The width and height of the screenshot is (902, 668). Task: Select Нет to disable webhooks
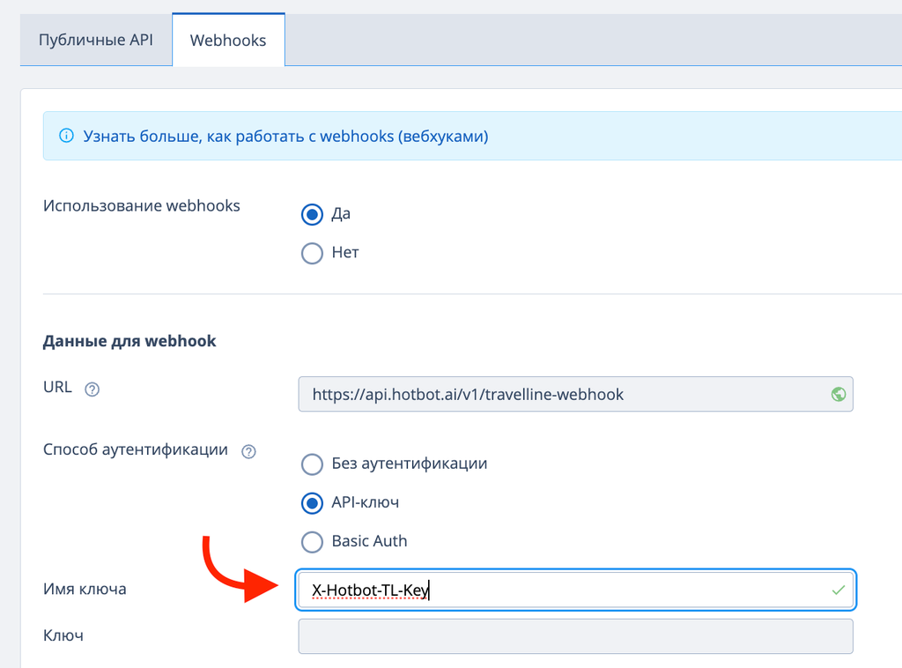(x=312, y=253)
